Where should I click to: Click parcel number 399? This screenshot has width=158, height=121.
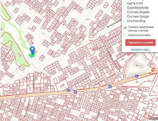click(143, 97)
